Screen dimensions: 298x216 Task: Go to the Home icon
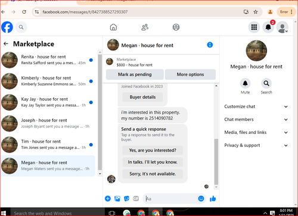[x=113, y=27]
